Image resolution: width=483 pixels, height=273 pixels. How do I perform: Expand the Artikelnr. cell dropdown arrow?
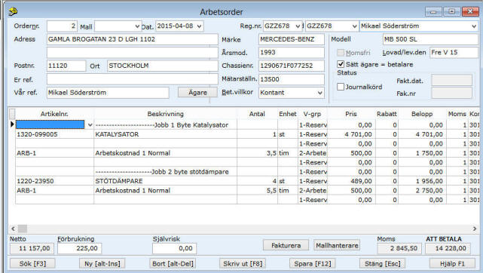tap(90, 124)
